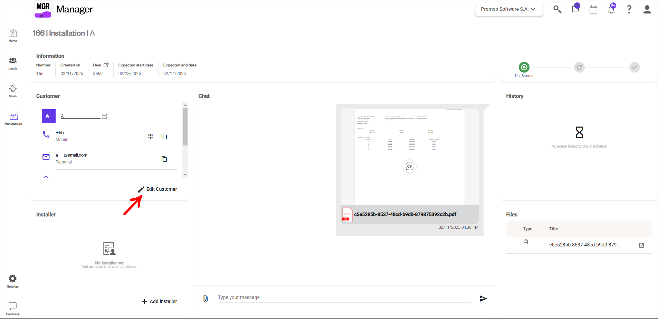
Task: Open the chat messages icon in header
Action: 575,9
